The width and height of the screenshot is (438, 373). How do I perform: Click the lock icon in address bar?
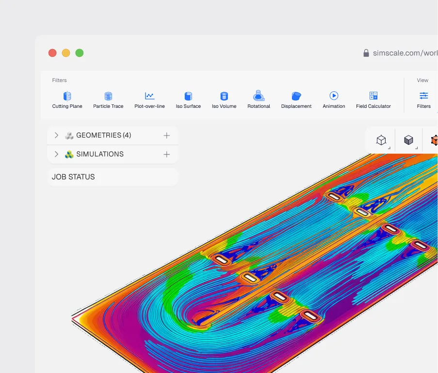coord(366,53)
